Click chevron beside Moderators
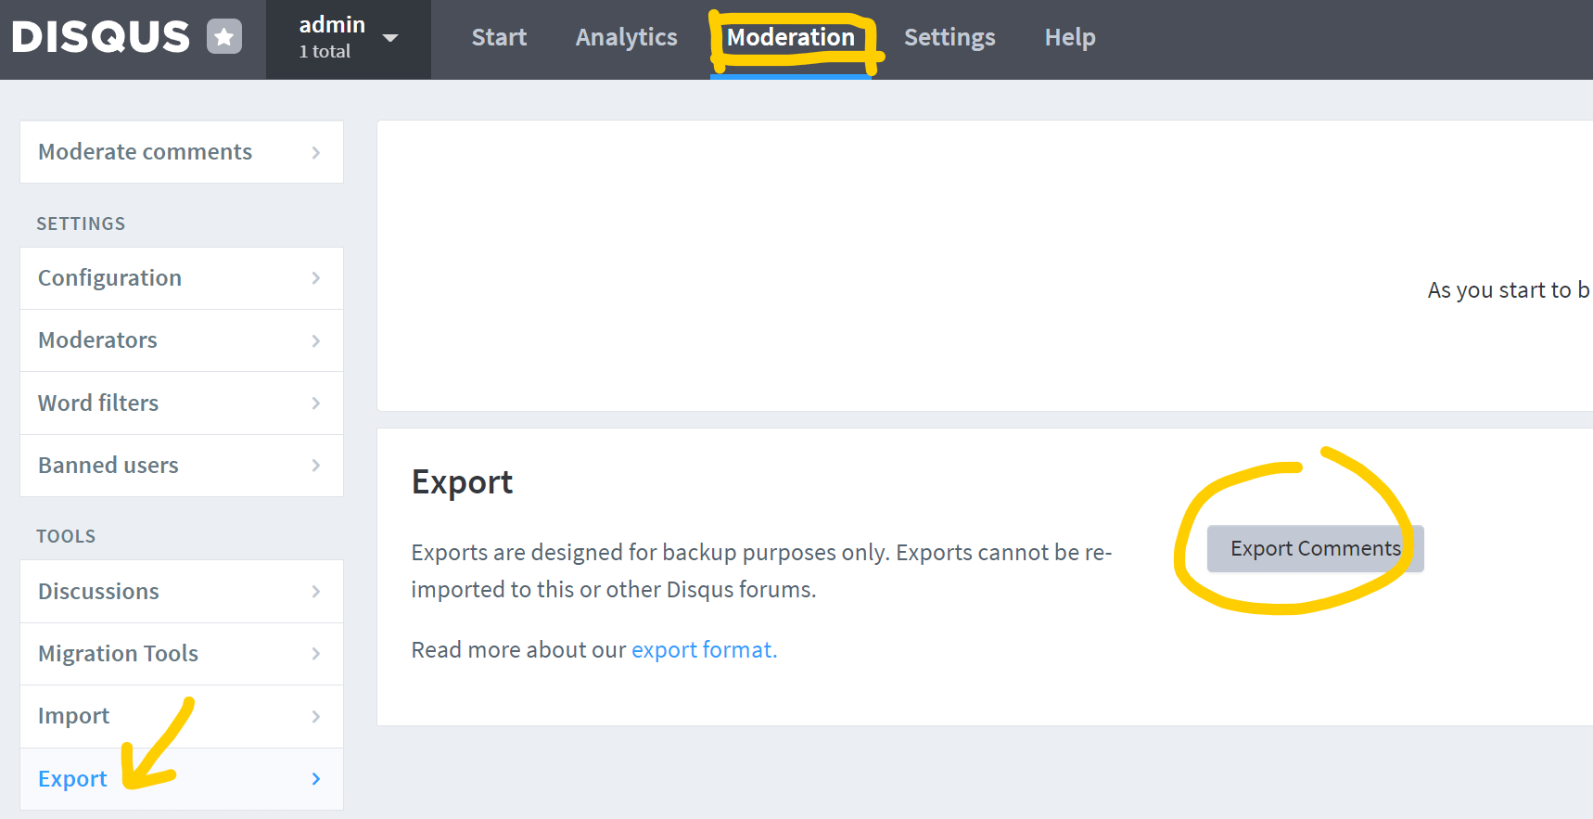The height and width of the screenshot is (819, 1593). [x=316, y=340]
